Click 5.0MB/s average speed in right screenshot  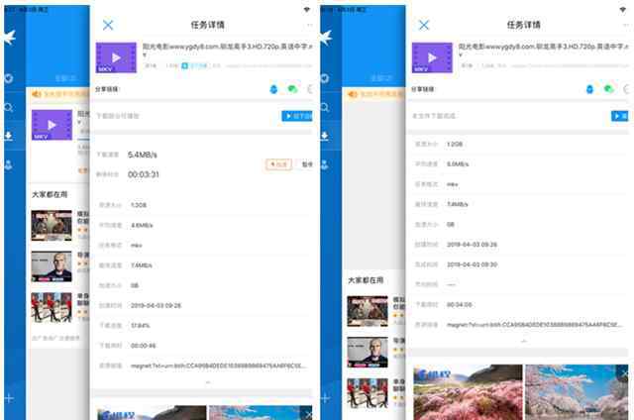[x=458, y=164]
